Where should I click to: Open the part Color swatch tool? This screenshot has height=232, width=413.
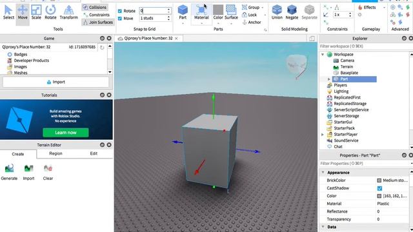218,12
